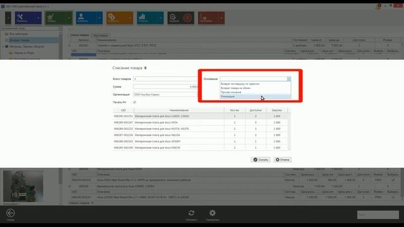Expand the reports tile dropdown arrow
Screen dimensions: 404x227
[x=160, y=18]
